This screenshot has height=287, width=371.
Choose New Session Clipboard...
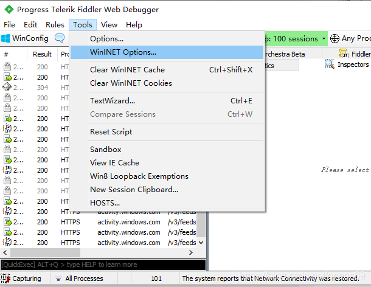(x=167, y=190)
